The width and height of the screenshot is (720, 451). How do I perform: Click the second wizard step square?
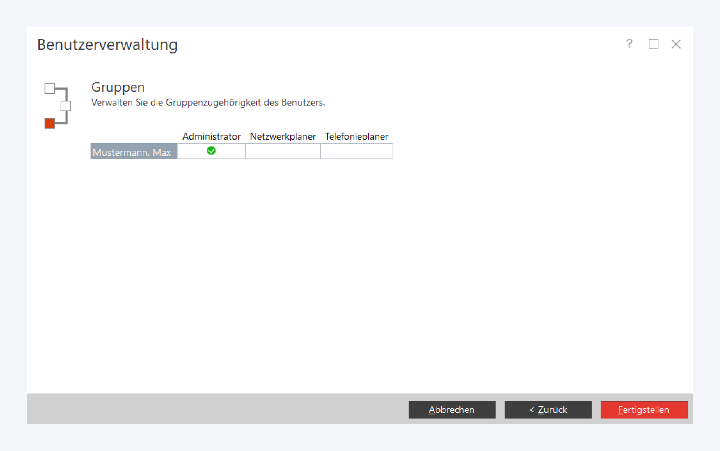coord(66,106)
